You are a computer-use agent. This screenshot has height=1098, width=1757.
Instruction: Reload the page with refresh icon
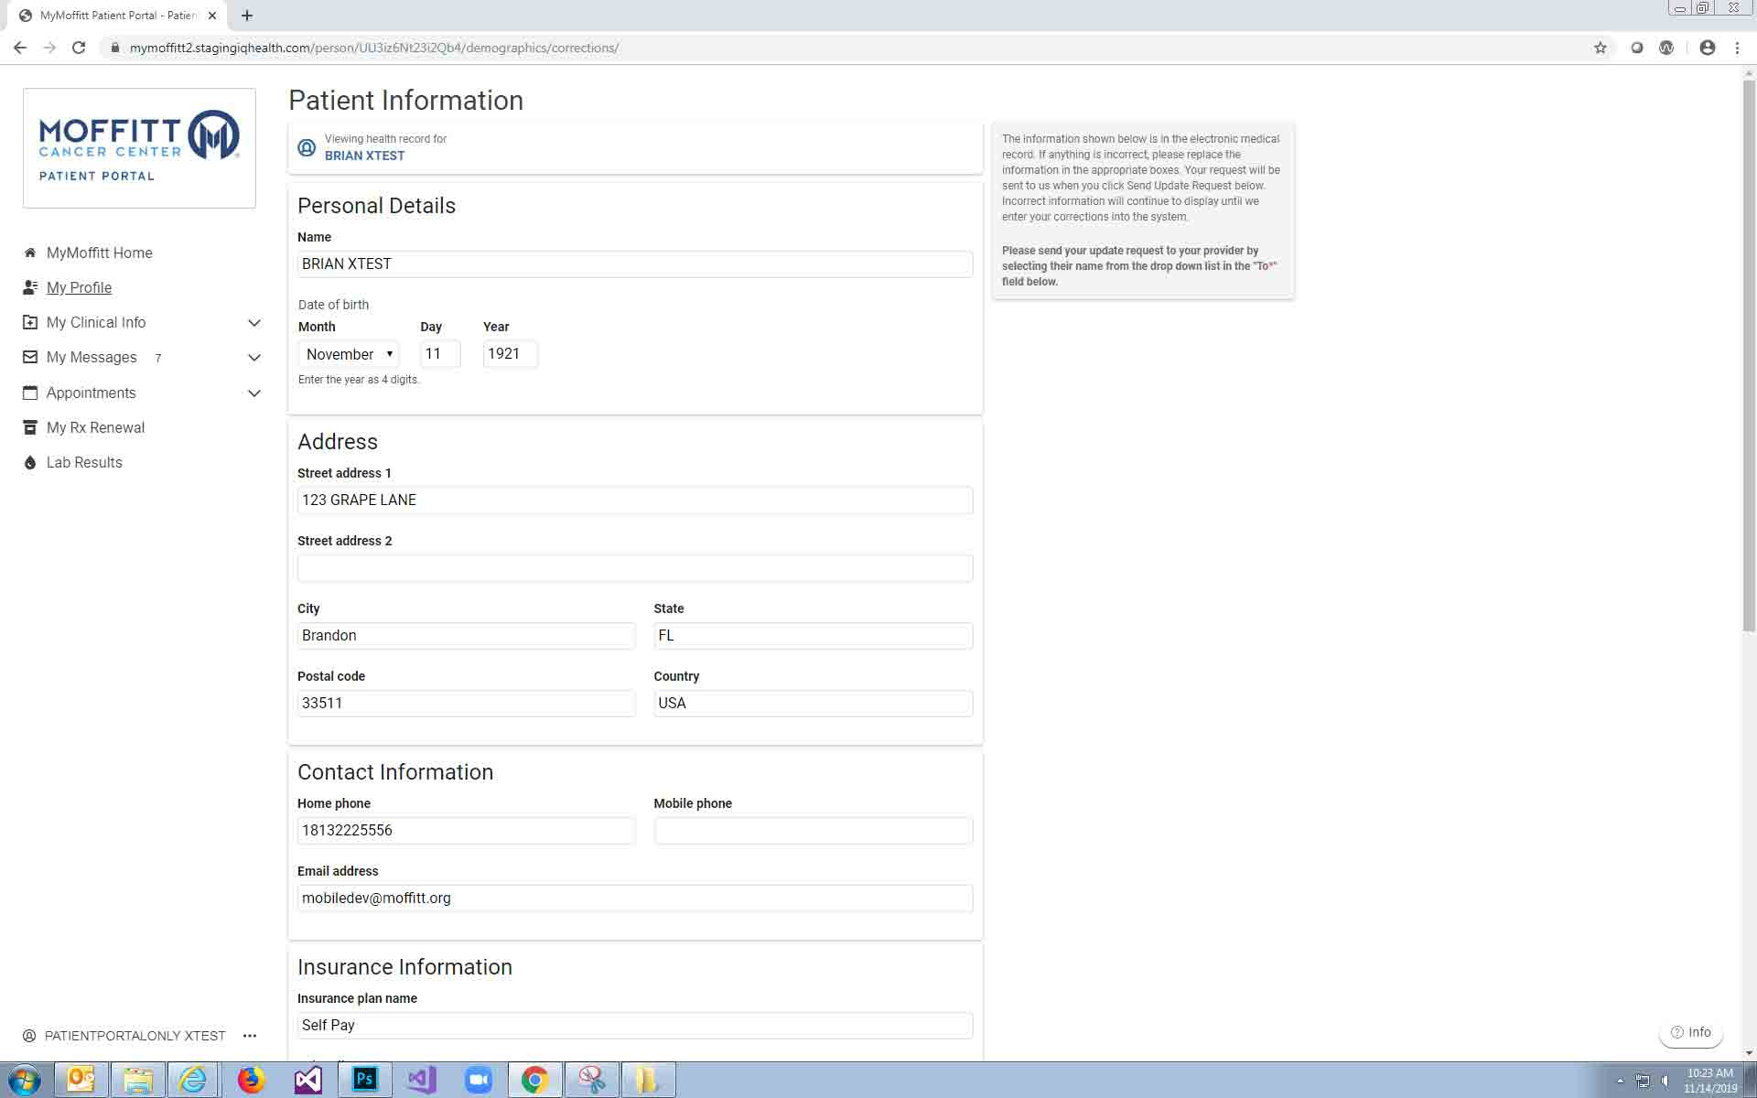79,48
